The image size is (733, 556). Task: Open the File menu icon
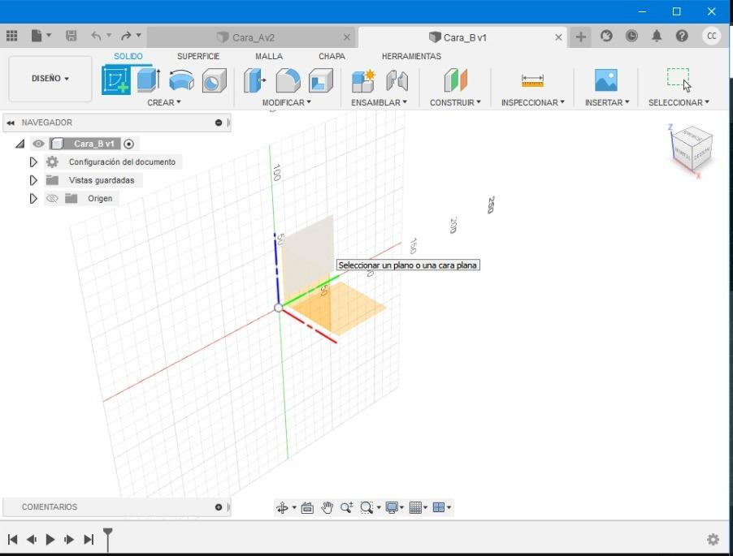[x=37, y=36]
